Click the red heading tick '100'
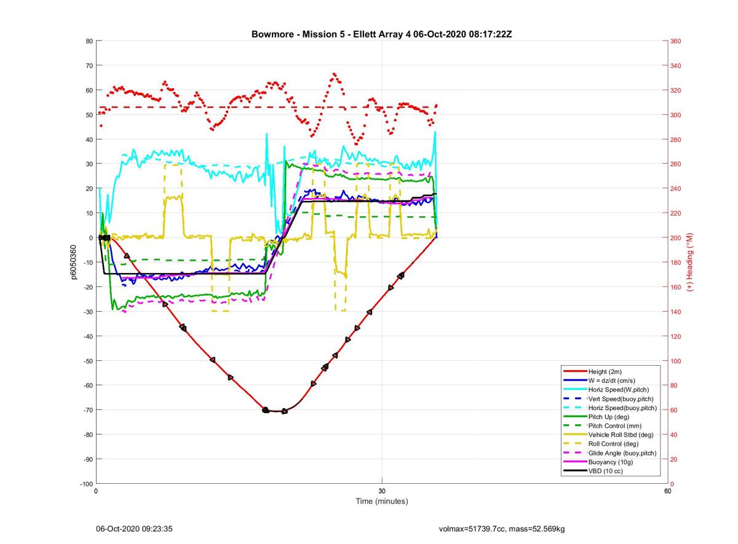 (676, 361)
